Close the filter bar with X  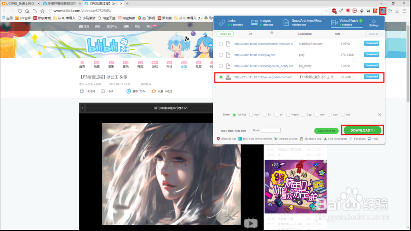click(x=379, y=114)
